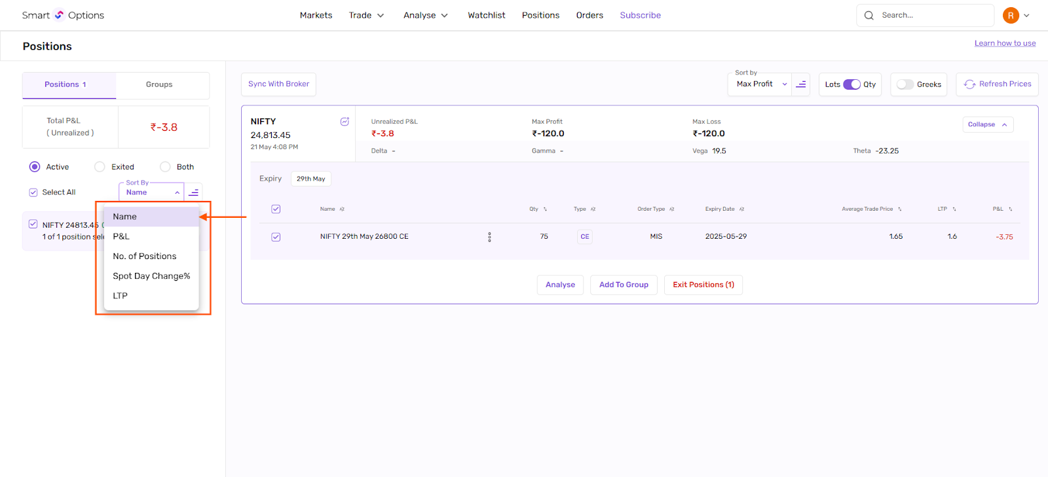The image size is (1048, 477).
Task: Open three-dot menu for NIFTY 26800 CE
Action: pyautogui.click(x=489, y=237)
